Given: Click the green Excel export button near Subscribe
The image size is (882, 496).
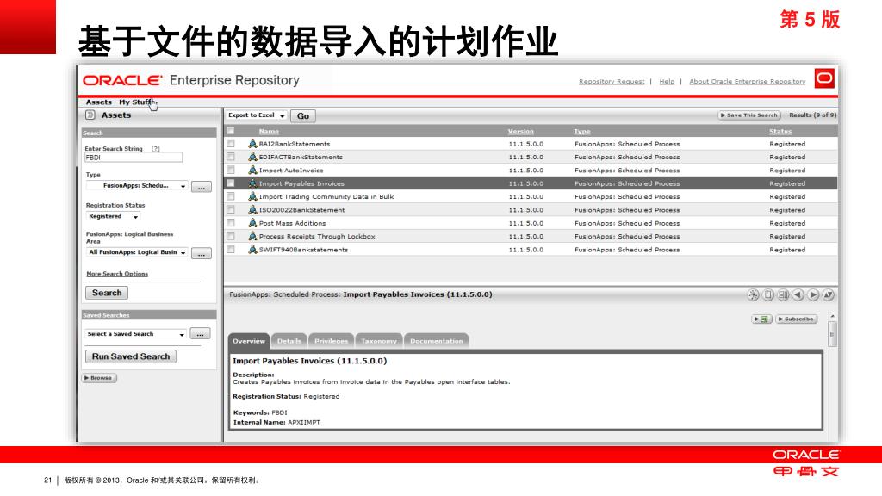Looking at the screenshot, I should tap(761, 319).
